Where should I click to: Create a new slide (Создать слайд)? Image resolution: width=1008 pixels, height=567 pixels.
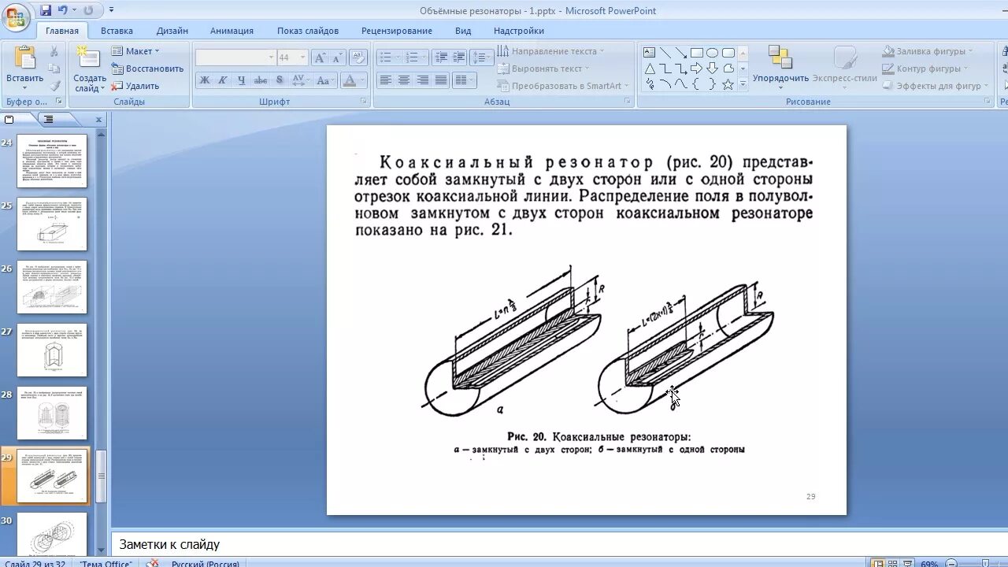[90, 69]
